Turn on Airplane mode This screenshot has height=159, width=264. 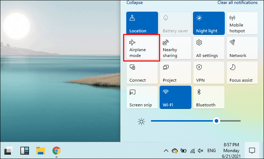click(142, 48)
